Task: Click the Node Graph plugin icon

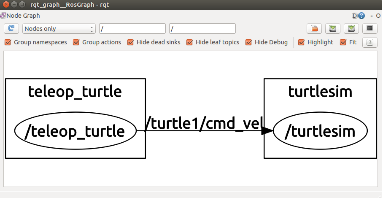Action: [3, 16]
